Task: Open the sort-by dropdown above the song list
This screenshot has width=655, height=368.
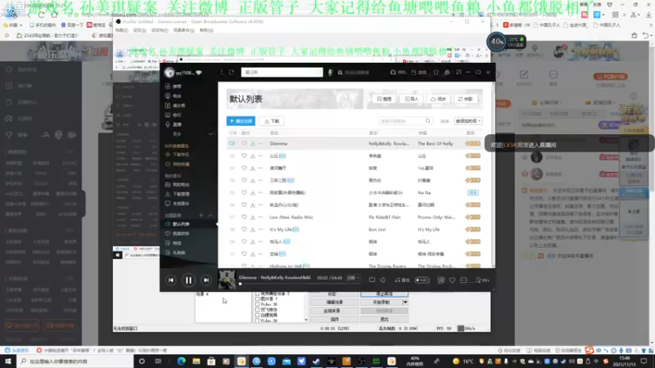Action: [468, 121]
